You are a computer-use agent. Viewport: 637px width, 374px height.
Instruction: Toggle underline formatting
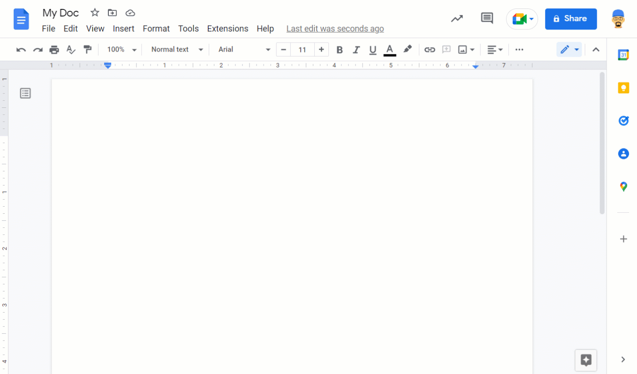[373, 50]
